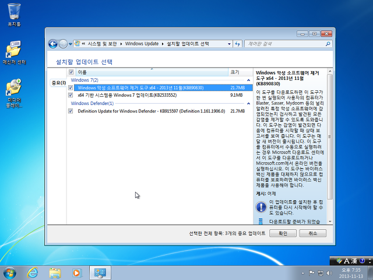
Task: Click the disabled Forward arrow button
Action: tap(63, 44)
